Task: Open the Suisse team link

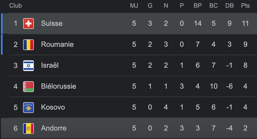Action: point(52,24)
